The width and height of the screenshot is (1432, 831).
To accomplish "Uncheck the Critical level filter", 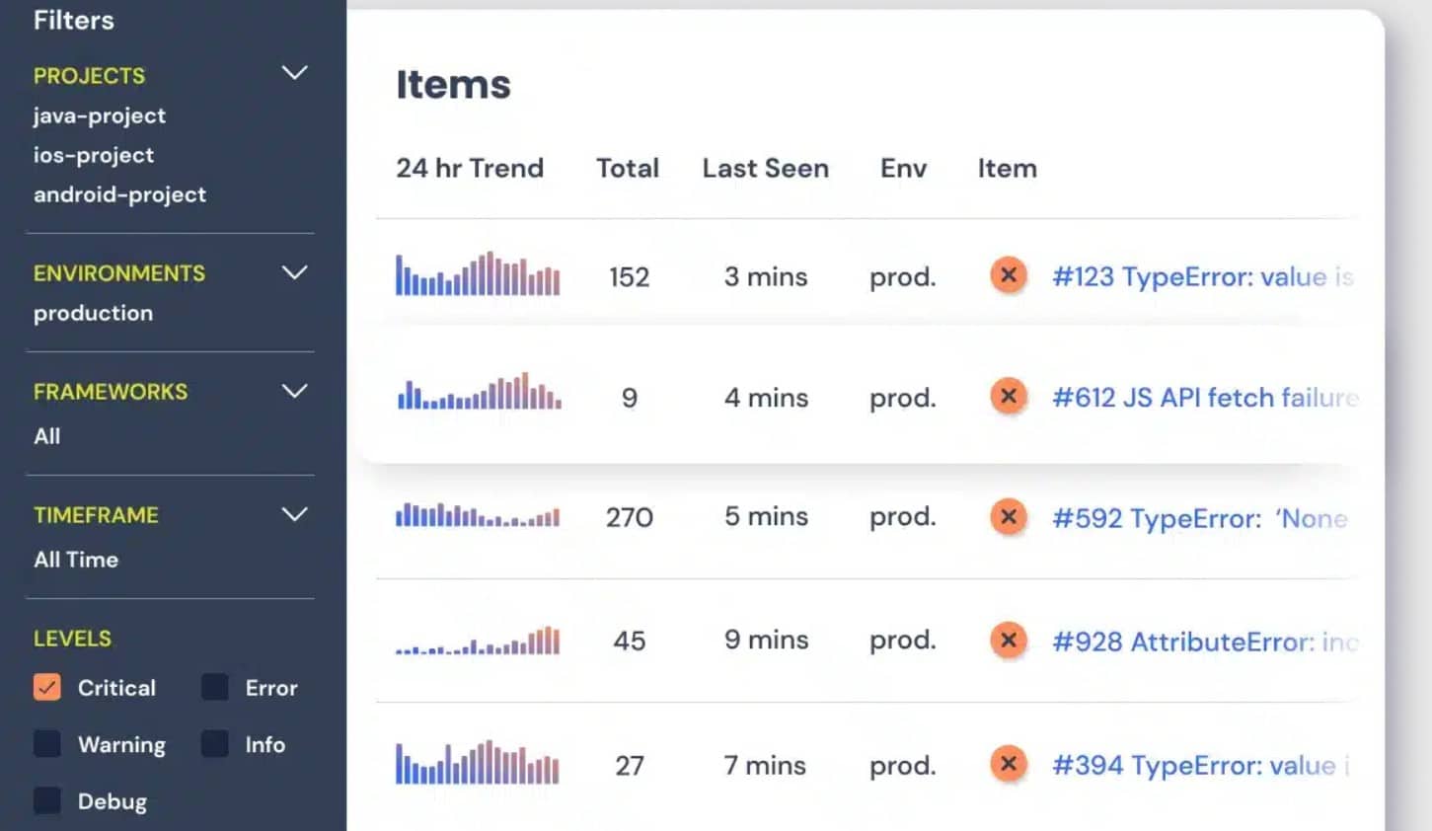I will pyautogui.click(x=46, y=687).
